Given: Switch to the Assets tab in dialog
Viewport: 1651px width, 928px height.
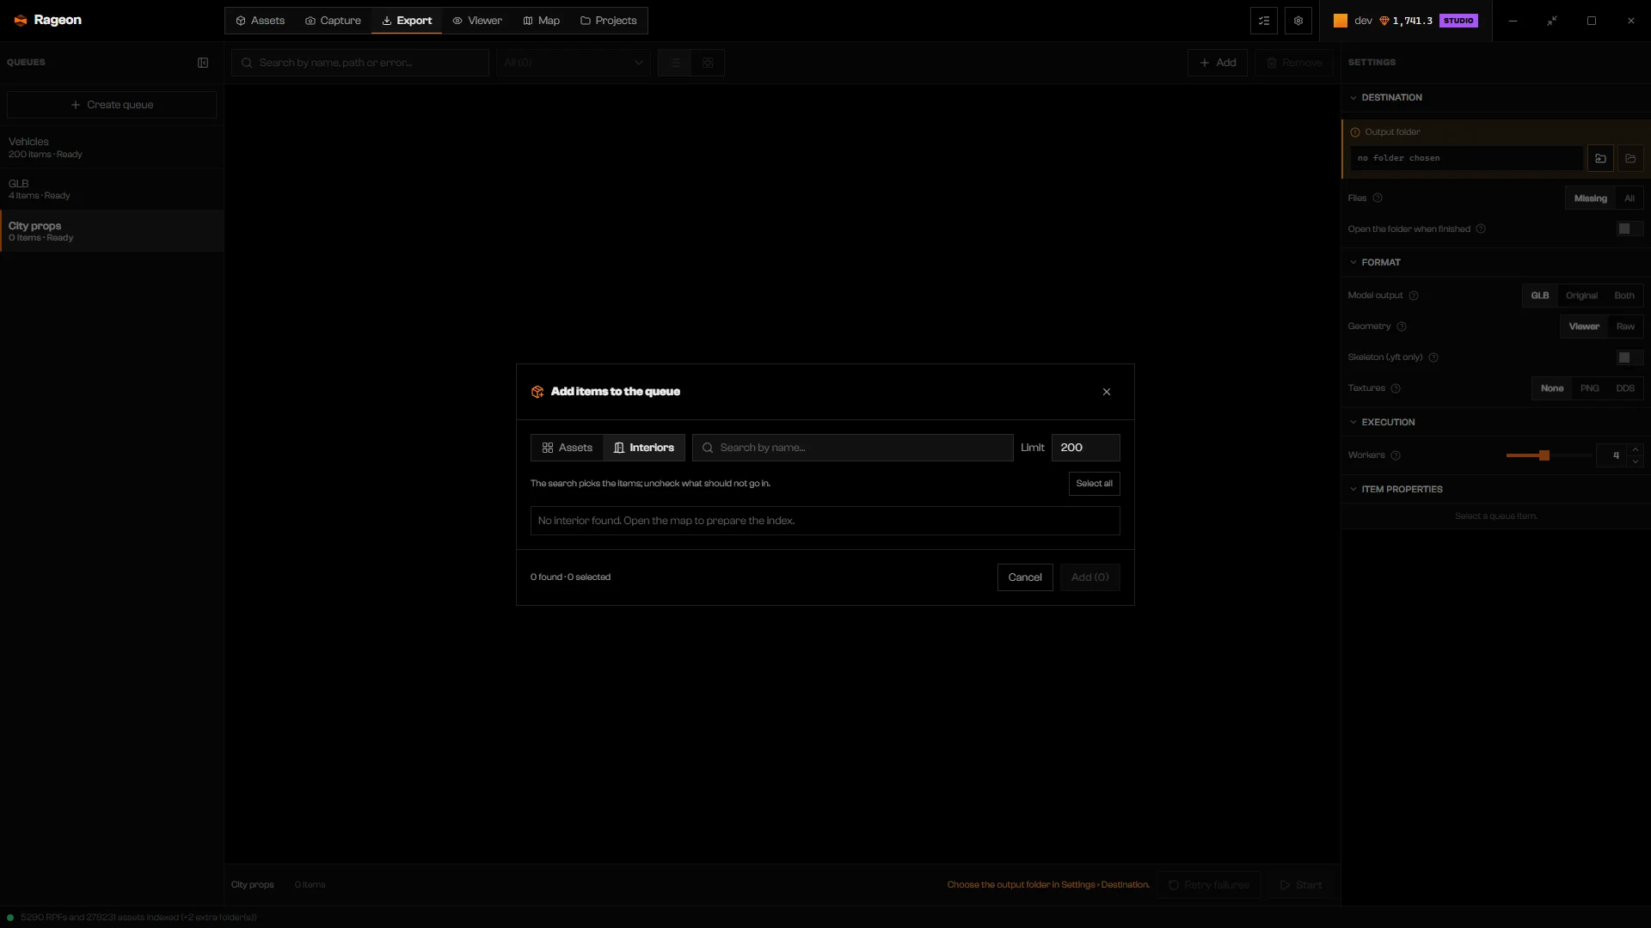Looking at the screenshot, I should coord(567,448).
